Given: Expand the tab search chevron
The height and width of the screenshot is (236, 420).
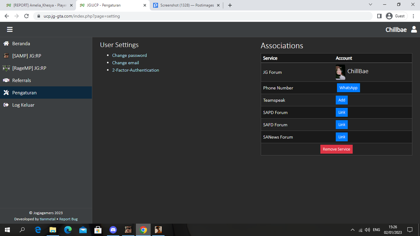Looking at the screenshot, I should (x=370, y=5).
